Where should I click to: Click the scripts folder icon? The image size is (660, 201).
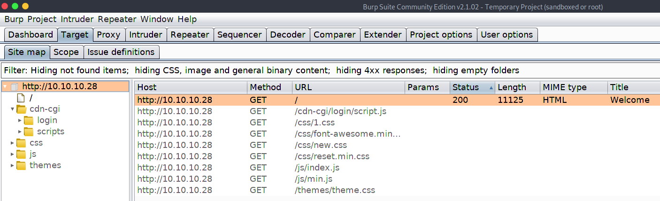[29, 132]
